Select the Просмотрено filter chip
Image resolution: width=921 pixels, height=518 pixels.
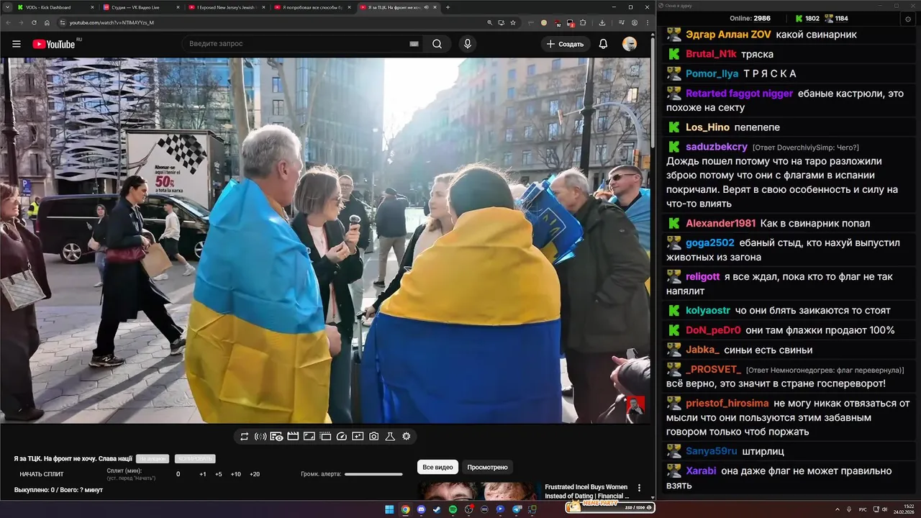487,467
